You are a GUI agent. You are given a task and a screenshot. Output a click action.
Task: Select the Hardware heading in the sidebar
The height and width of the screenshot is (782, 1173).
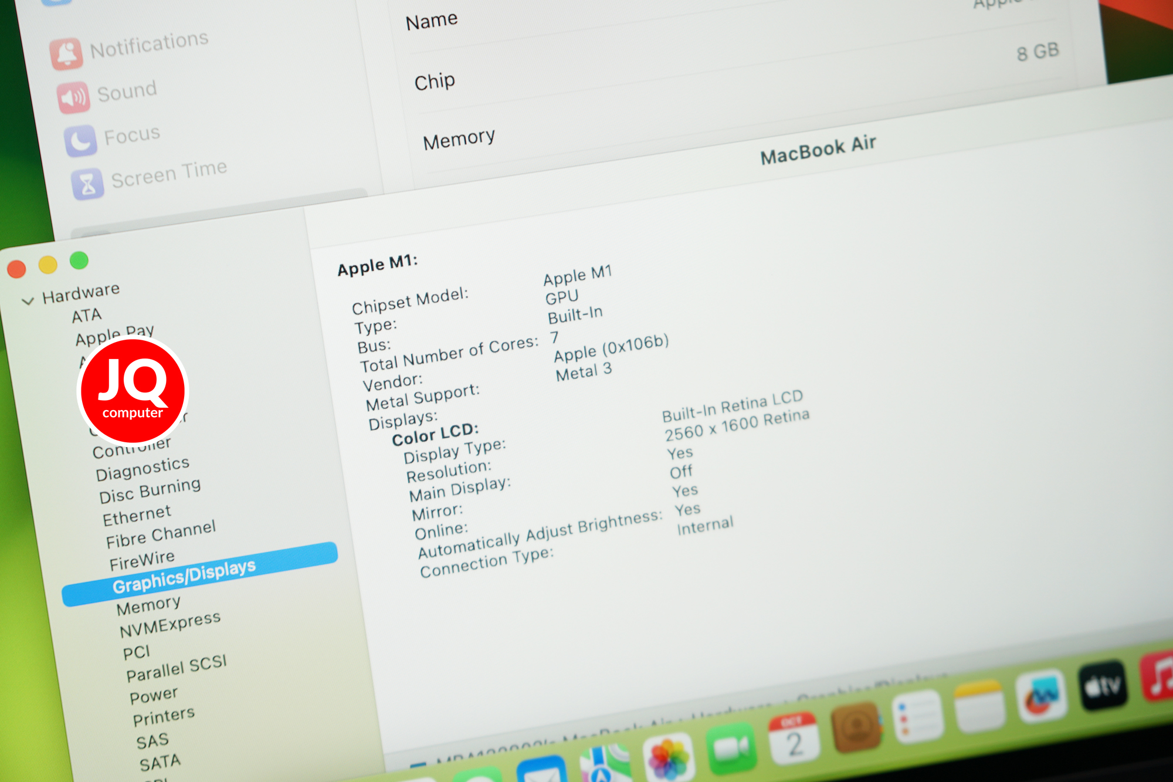tap(81, 292)
